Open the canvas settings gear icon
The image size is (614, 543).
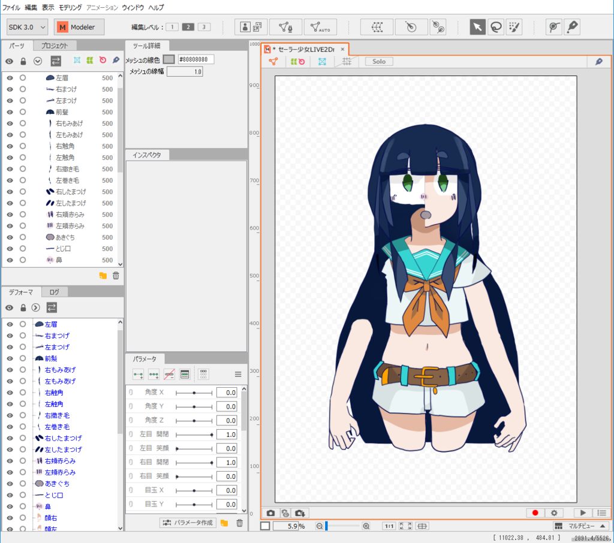pyautogui.click(x=554, y=513)
